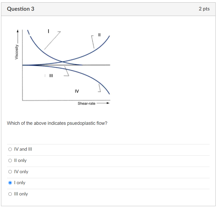Choose the 'II only' radio option
The height and width of the screenshot is (208, 218).
[10, 161]
